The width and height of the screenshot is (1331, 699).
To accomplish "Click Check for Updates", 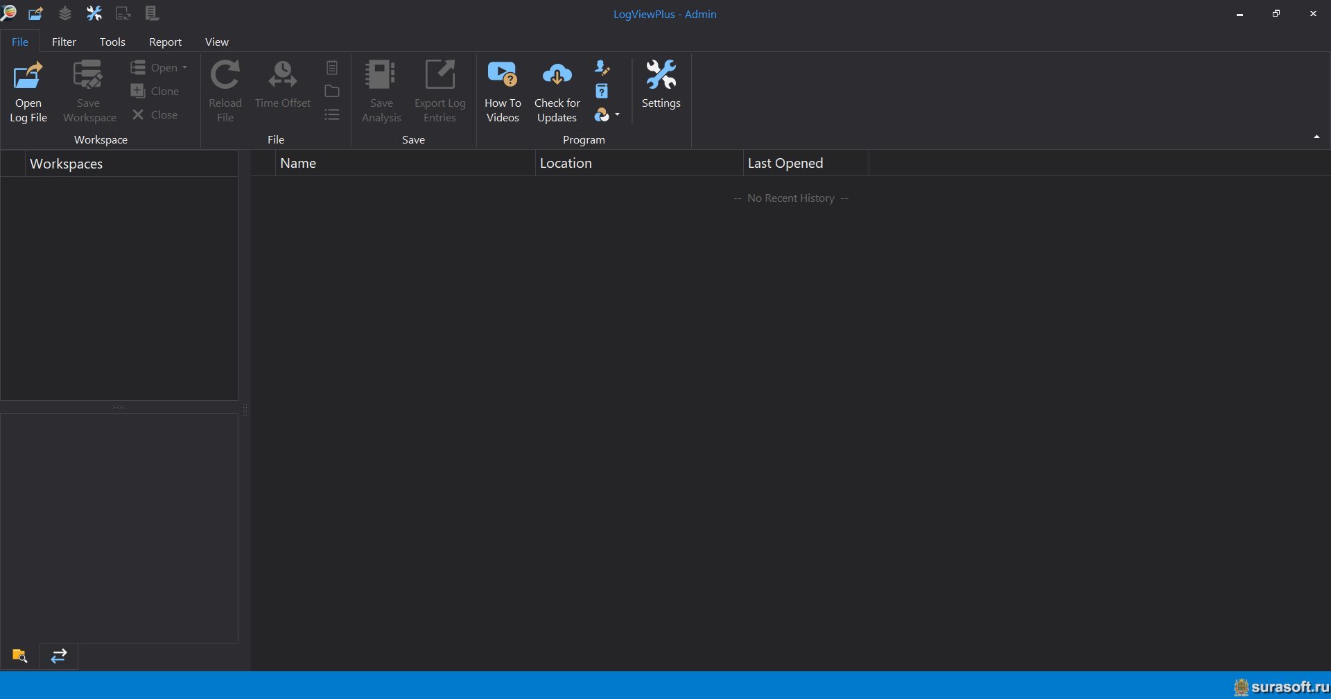I will point(557,92).
